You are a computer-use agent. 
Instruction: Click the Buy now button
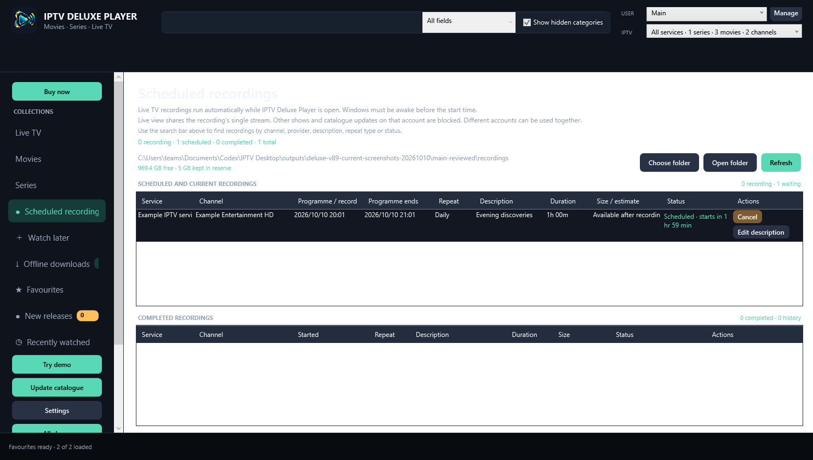pos(57,91)
